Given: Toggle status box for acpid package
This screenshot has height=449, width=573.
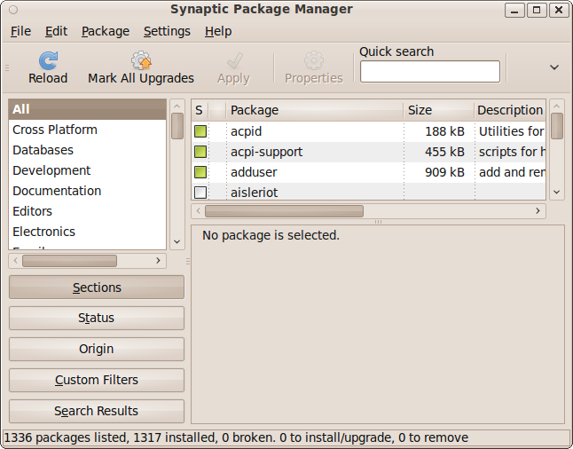Looking at the screenshot, I should 200,131.
